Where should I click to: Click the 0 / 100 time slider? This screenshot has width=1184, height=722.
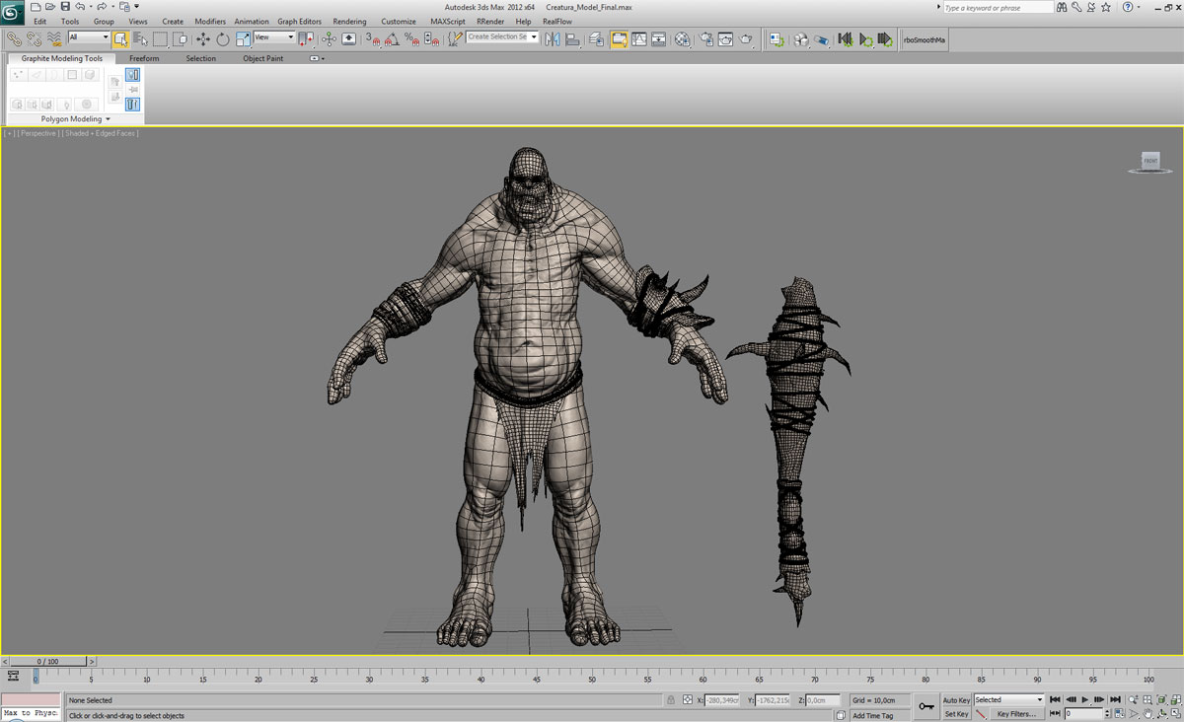point(47,662)
